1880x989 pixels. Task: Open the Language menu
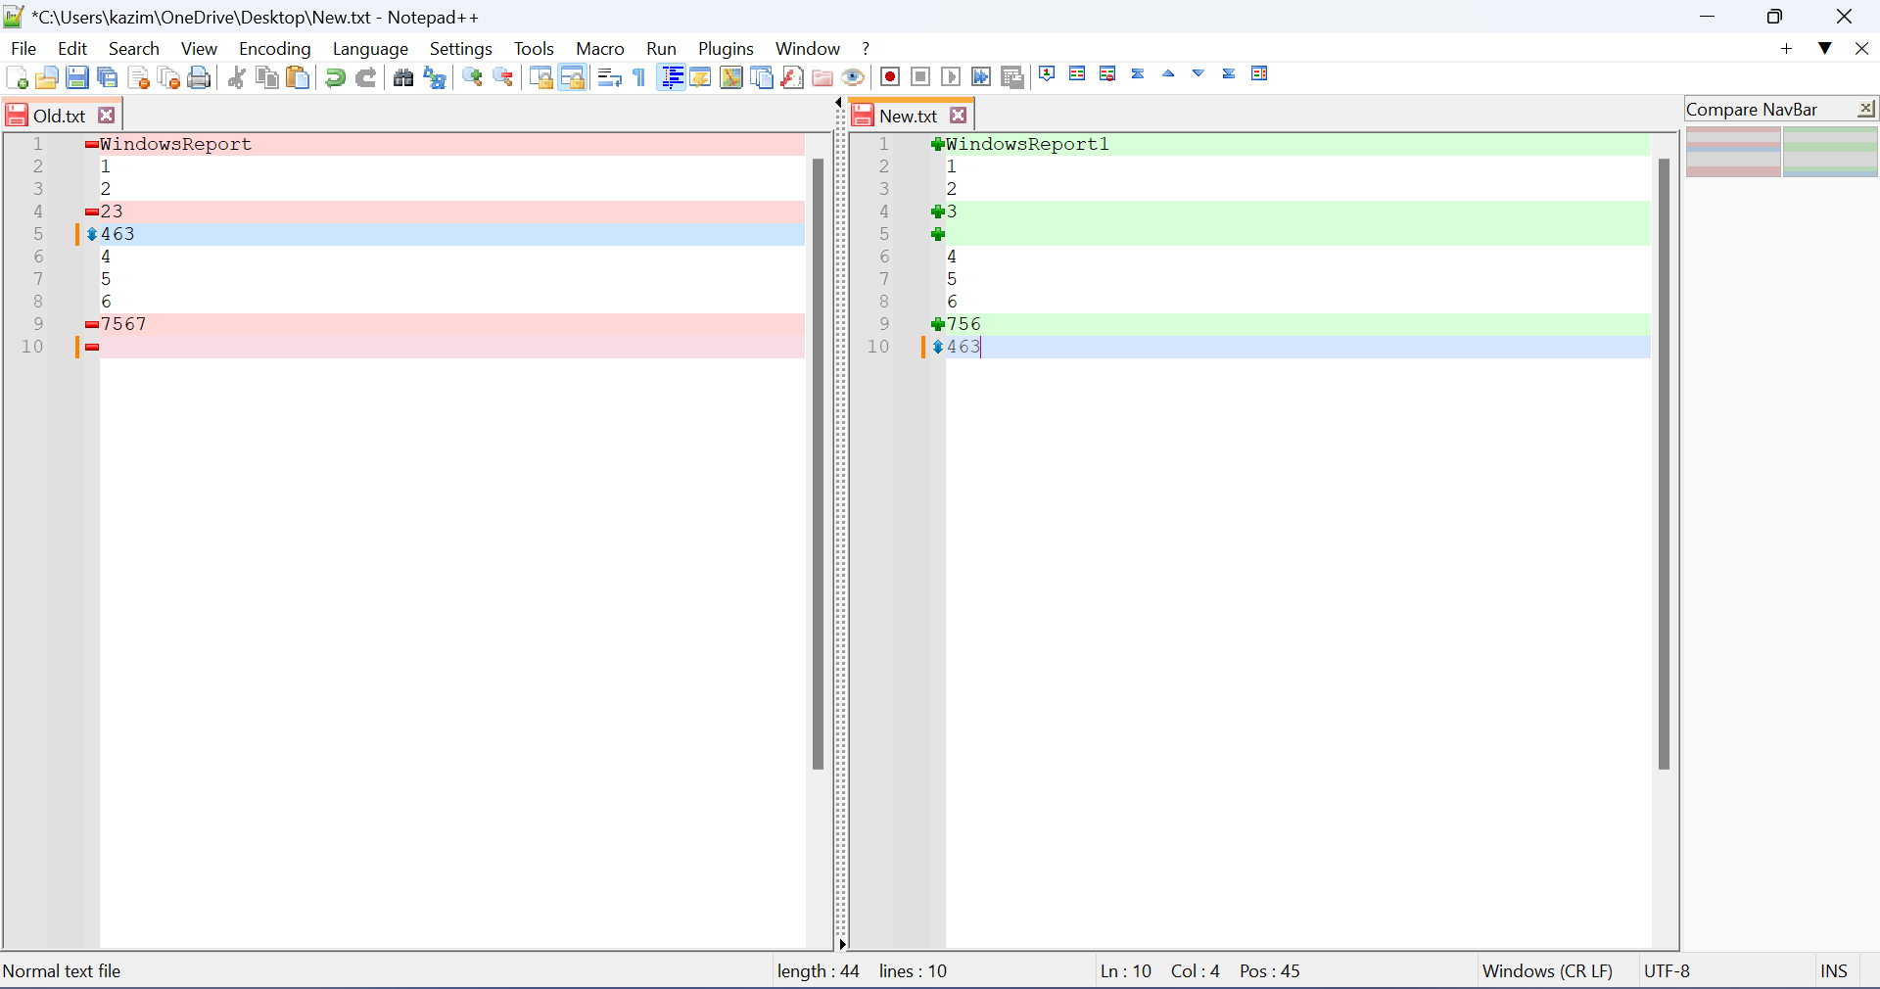click(x=370, y=48)
